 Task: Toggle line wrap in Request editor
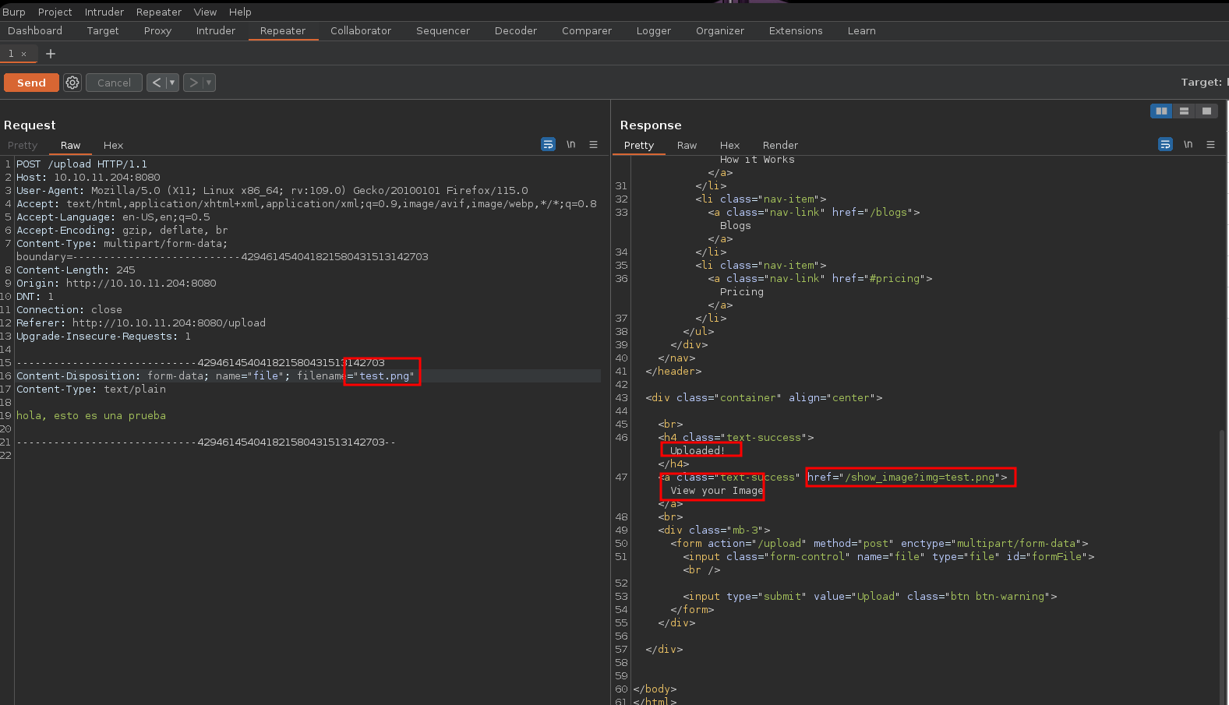pyautogui.click(x=548, y=145)
